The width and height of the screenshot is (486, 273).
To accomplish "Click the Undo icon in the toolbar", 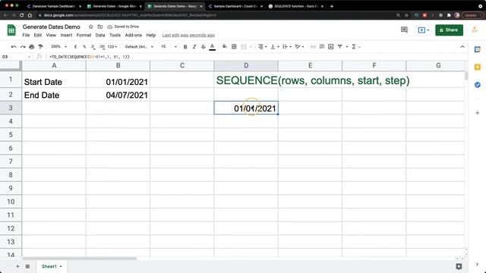I will (14, 47).
